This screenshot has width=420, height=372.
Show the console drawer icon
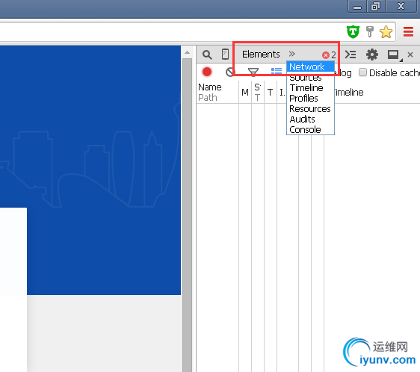coord(350,55)
